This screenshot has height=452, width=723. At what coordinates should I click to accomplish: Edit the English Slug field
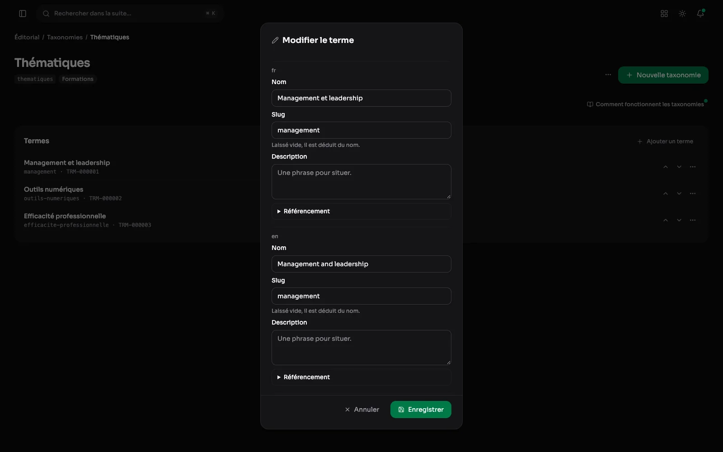click(x=361, y=296)
